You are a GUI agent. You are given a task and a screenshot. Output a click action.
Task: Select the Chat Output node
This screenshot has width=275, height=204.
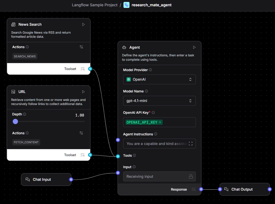242,189
